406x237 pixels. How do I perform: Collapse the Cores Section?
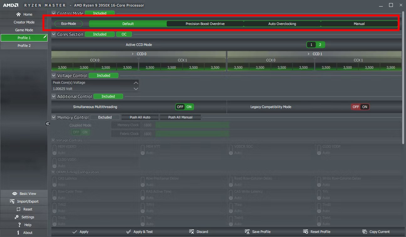click(54, 34)
